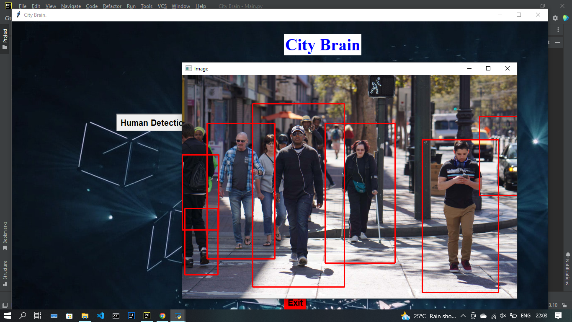Open the Bookmarks tool window tab
The height and width of the screenshot is (322, 572).
[5, 236]
